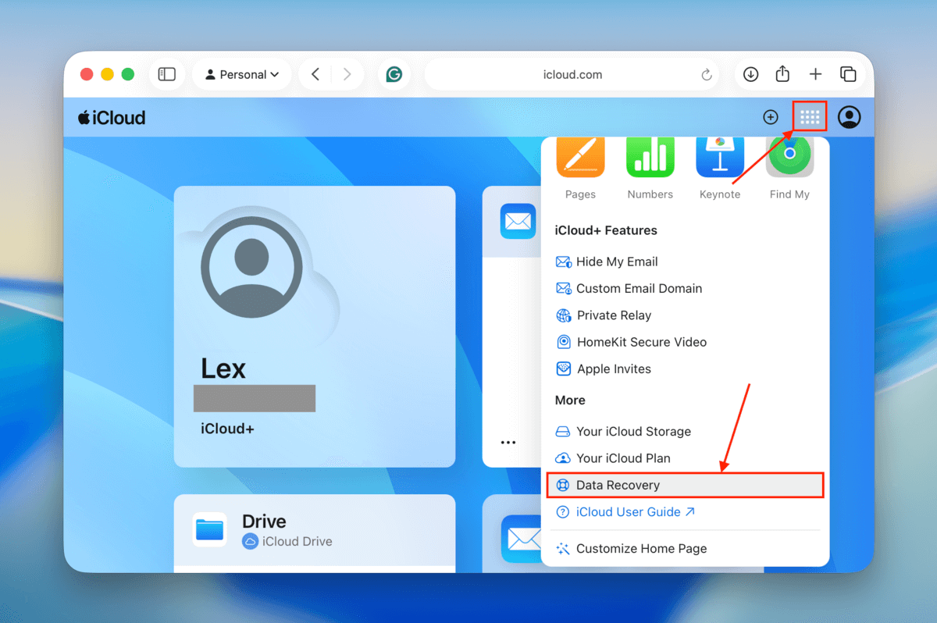Screen dimensions: 937x623
Task: Open Pages from the app launcher
Action: click(580, 156)
